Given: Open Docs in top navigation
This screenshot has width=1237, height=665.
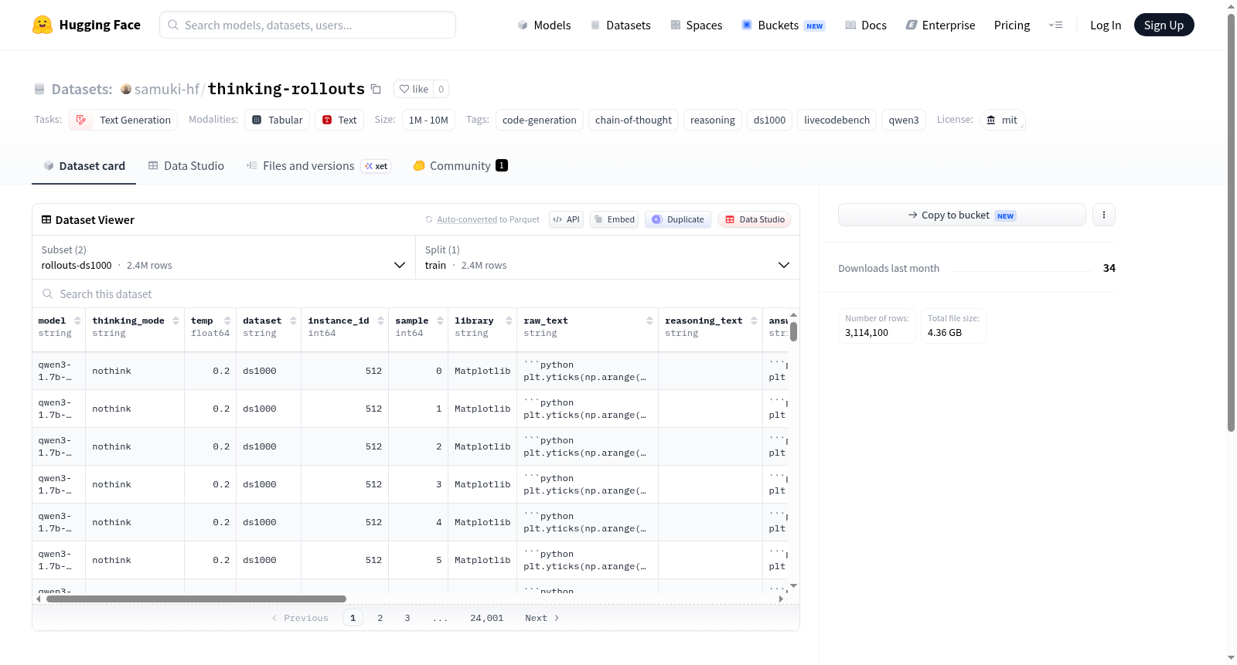Looking at the screenshot, I should [x=866, y=25].
